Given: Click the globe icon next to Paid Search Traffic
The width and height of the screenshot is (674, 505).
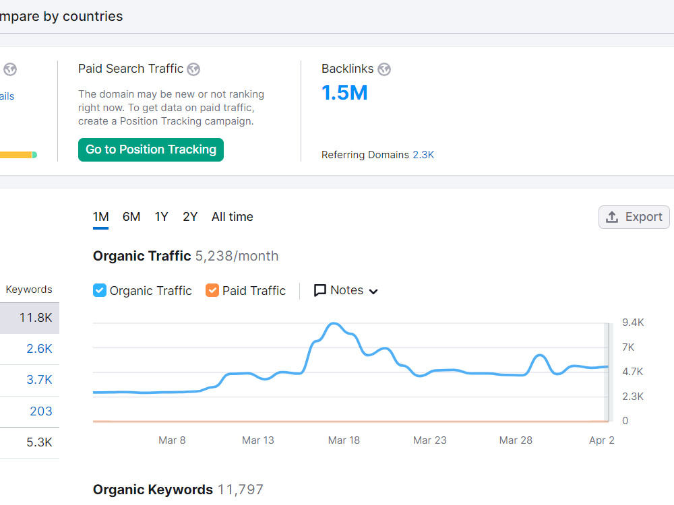Looking at the screenshot, I should [193, 69].
